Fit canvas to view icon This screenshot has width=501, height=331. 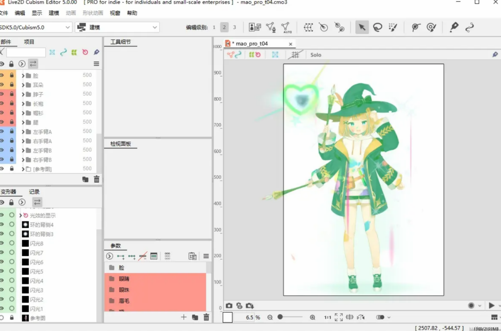point(339,317)
